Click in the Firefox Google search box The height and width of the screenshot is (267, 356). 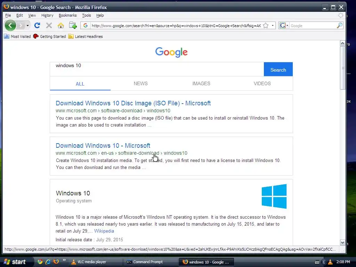tap(313, 26)
